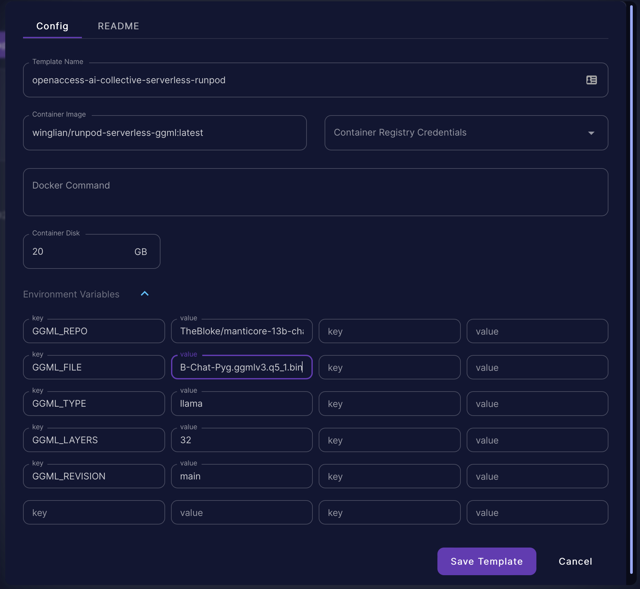The width and height of the screenshot is (640, 589).
Task: Click the GGML_REVISION key field
Action: (x=93, y=476)
